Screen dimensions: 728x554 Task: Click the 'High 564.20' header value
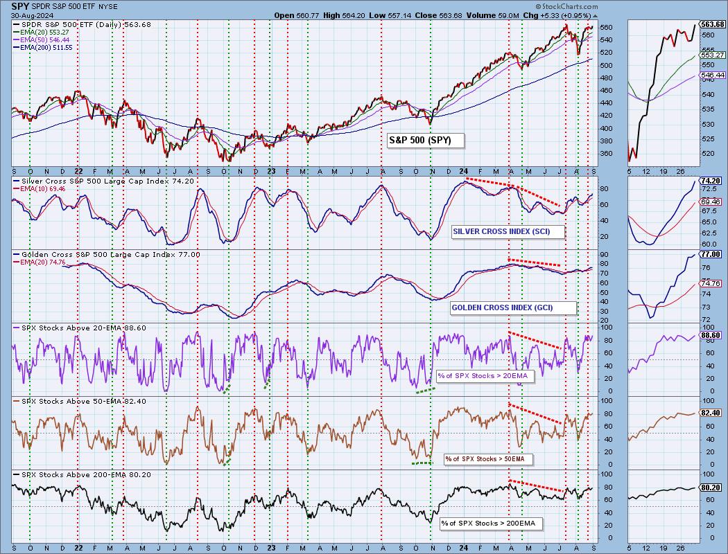tap(344, 15)
